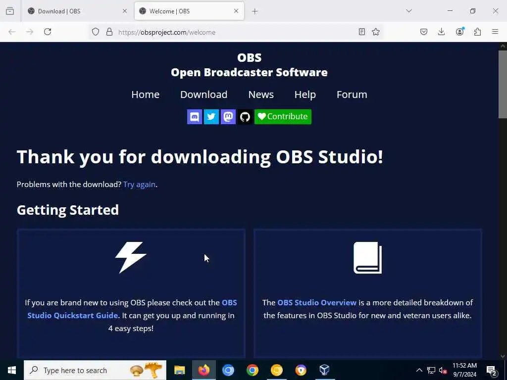Open Google Chrome from the taskbar
Screen dimensions: 507x380
252,370
